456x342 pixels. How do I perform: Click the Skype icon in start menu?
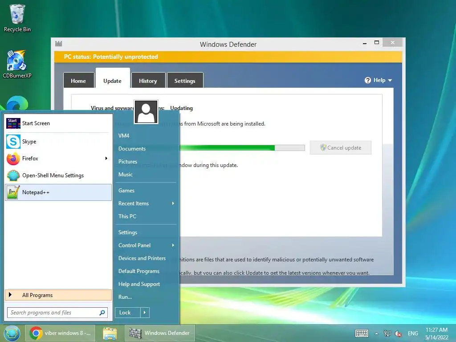tap(13, 142)
